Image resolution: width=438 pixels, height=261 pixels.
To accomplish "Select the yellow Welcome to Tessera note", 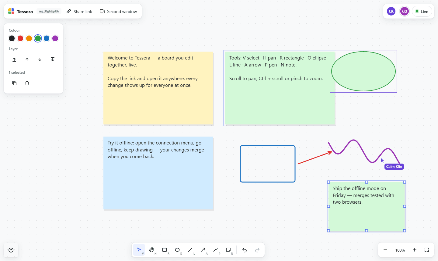I will click(158, 88).
